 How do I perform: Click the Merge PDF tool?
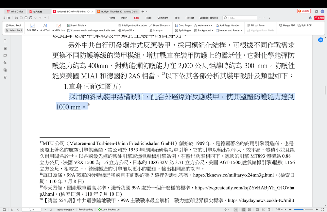(287, 25)
